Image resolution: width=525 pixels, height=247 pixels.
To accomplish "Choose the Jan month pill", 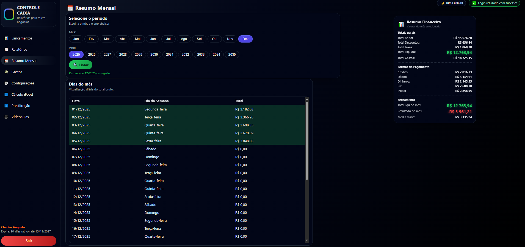I will tap(76, 39).
